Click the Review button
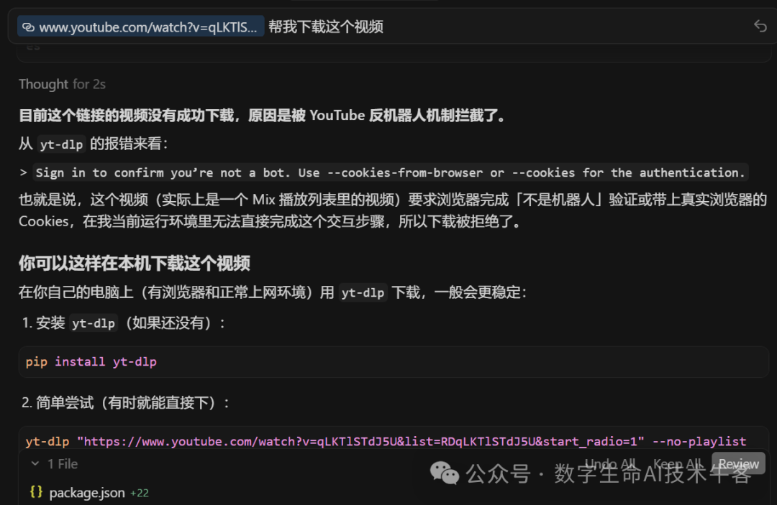 click(738, 463)
